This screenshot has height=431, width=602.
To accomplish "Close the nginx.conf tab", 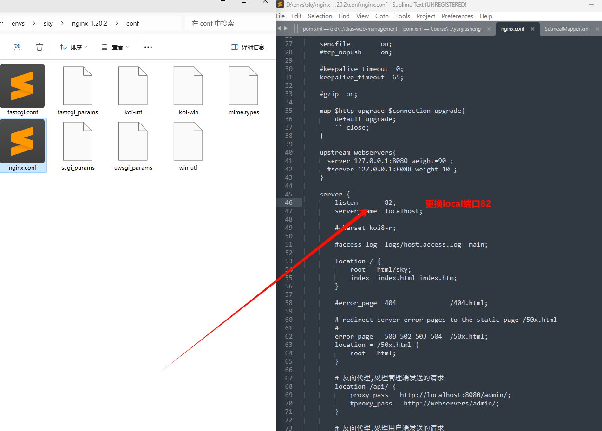I will pos(532,29).
